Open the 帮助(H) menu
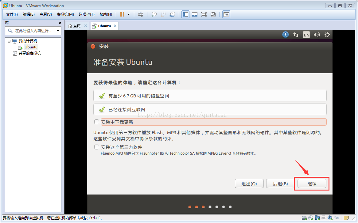358x223 pixels. coord(106,14)
